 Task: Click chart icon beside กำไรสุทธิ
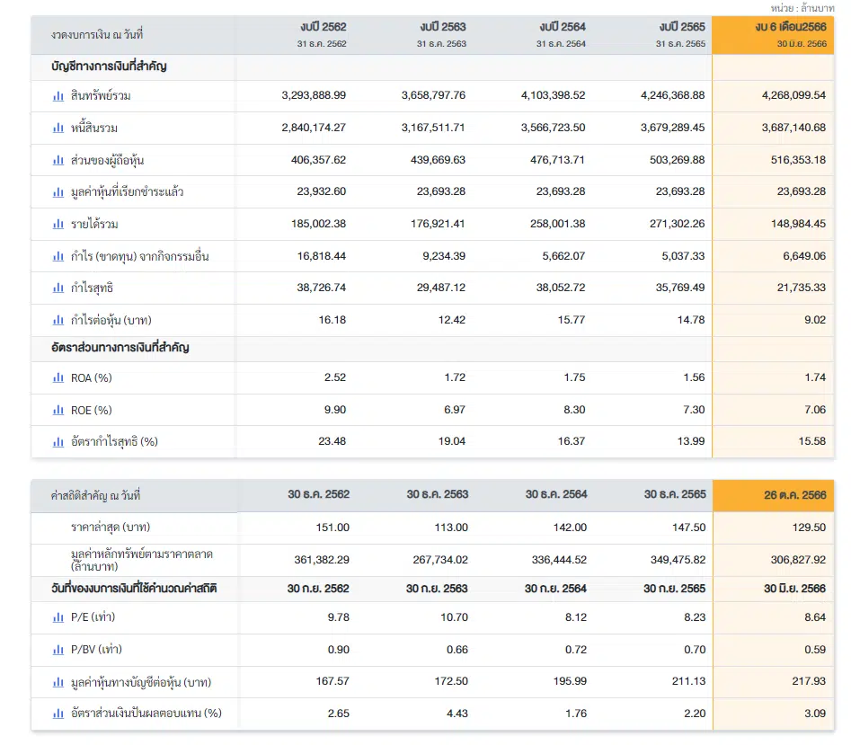click(58, 288)
